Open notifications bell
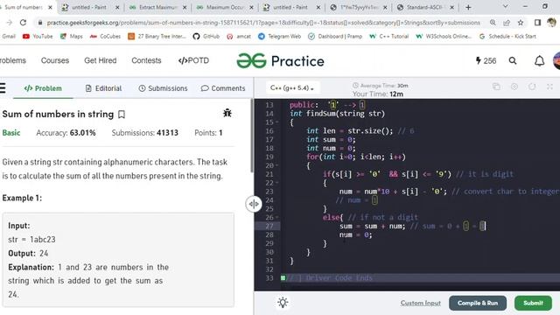560x315 pixels. [x=539, y=61]
